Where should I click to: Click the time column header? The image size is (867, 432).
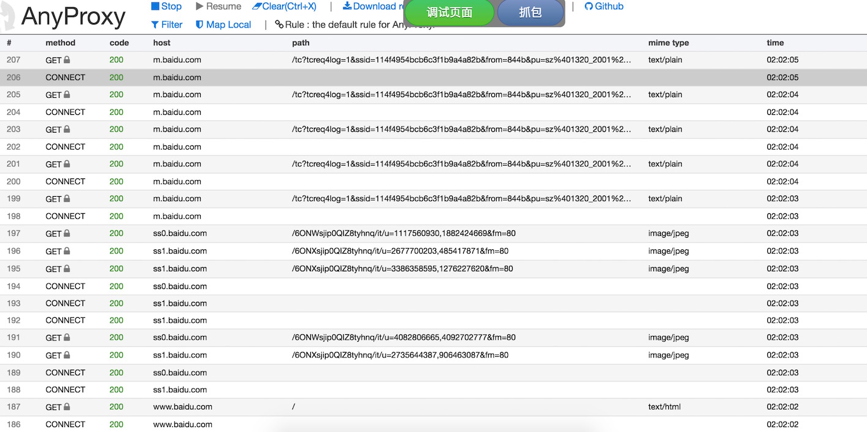tap(775, 43)
